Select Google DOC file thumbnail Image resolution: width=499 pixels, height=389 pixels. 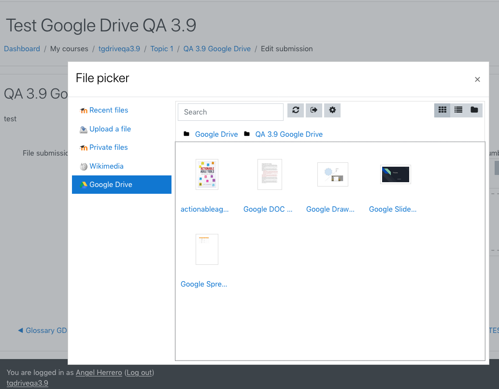270,174
